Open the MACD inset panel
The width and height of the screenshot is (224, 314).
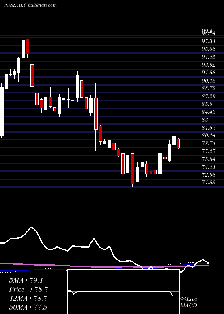tap(123, 292)
